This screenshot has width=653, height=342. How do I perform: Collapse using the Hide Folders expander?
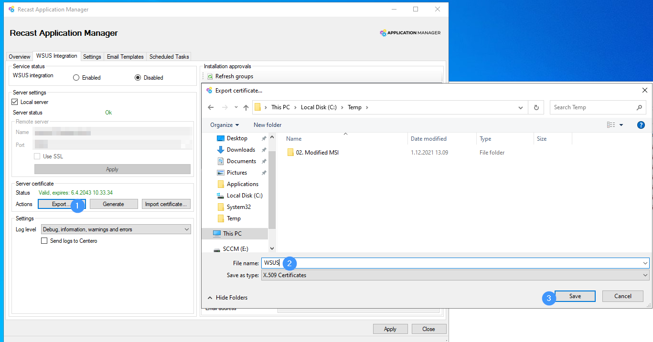(x=227, y=298)
